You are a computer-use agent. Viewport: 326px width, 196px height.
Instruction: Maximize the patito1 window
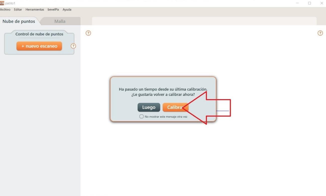click(x=309, y=3)
